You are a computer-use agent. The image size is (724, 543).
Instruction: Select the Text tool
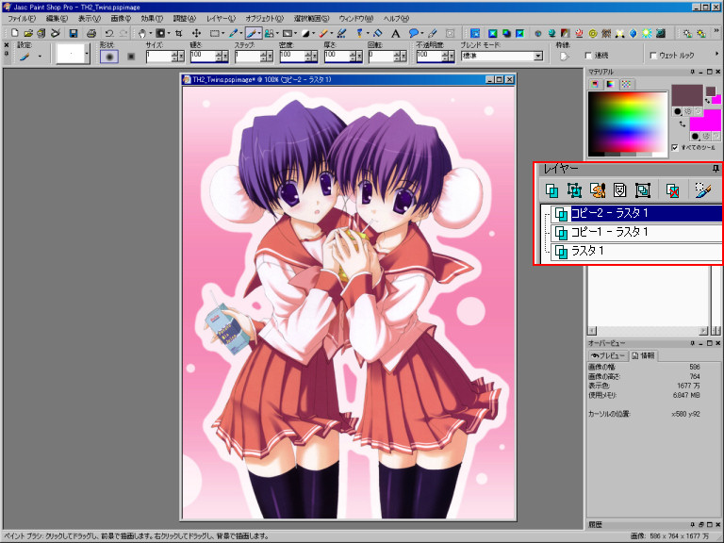[x=395, y=33]
